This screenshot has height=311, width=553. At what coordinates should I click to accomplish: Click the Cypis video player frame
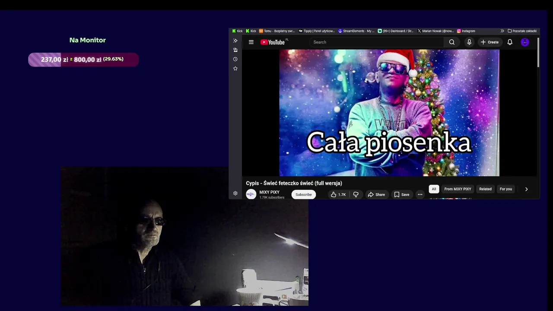coord(389,113)
